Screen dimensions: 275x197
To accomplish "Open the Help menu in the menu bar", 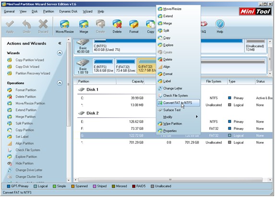I will [x=101, y=12].
